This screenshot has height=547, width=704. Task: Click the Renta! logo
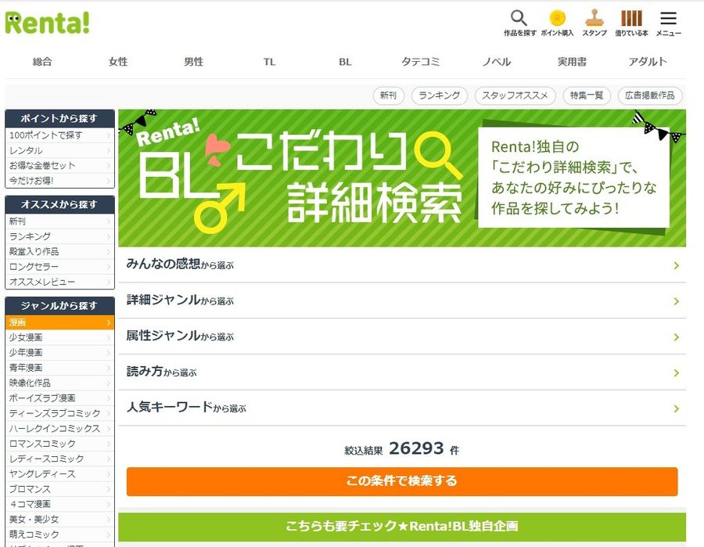[47, 23]
